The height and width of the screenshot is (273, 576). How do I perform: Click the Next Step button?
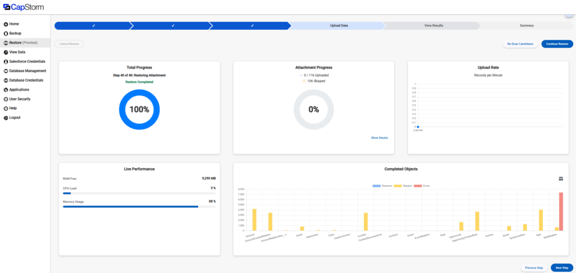(562, 267)
